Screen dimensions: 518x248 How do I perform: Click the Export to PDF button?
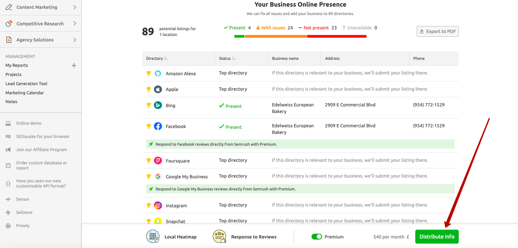437,32
